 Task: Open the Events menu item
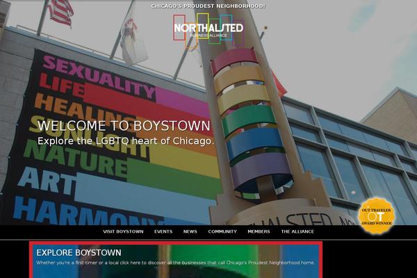(163, 231)
